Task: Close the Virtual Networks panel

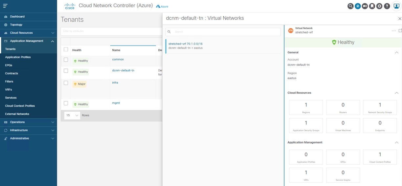Action: click(x=400, y=19)
